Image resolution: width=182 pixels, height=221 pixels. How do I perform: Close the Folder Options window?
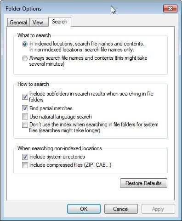tap(170, 8)
